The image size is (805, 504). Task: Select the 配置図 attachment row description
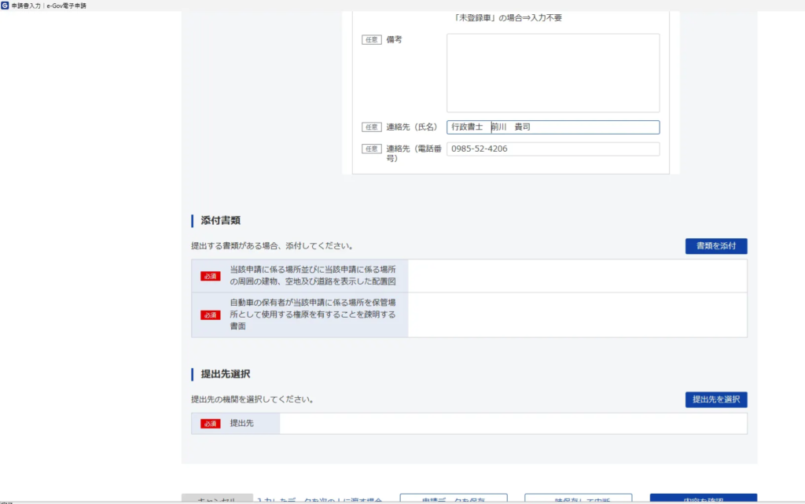tap(312, 275)
